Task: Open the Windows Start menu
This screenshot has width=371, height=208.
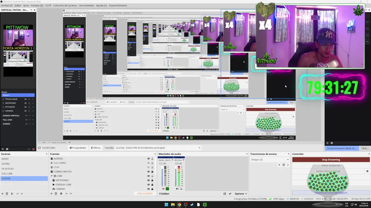Action: click(166, 205)
